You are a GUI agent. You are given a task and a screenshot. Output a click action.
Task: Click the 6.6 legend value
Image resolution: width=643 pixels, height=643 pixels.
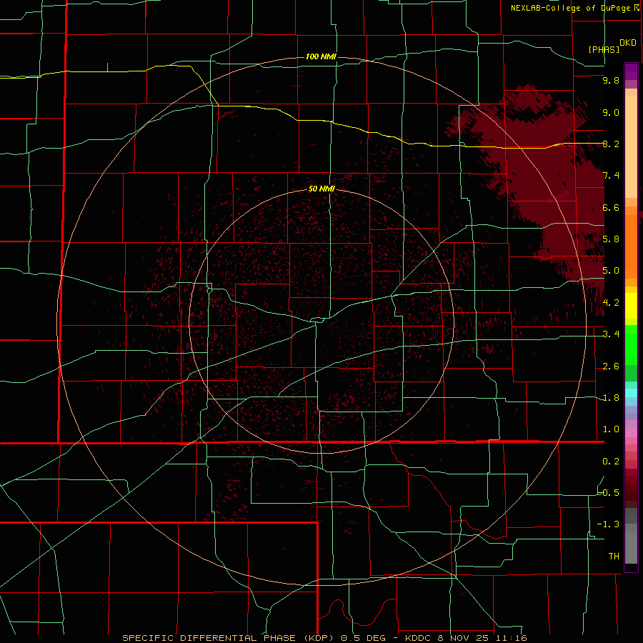pos(611,207)
